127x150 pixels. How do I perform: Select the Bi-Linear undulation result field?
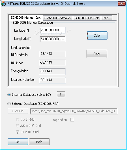[x=52, y=63]
